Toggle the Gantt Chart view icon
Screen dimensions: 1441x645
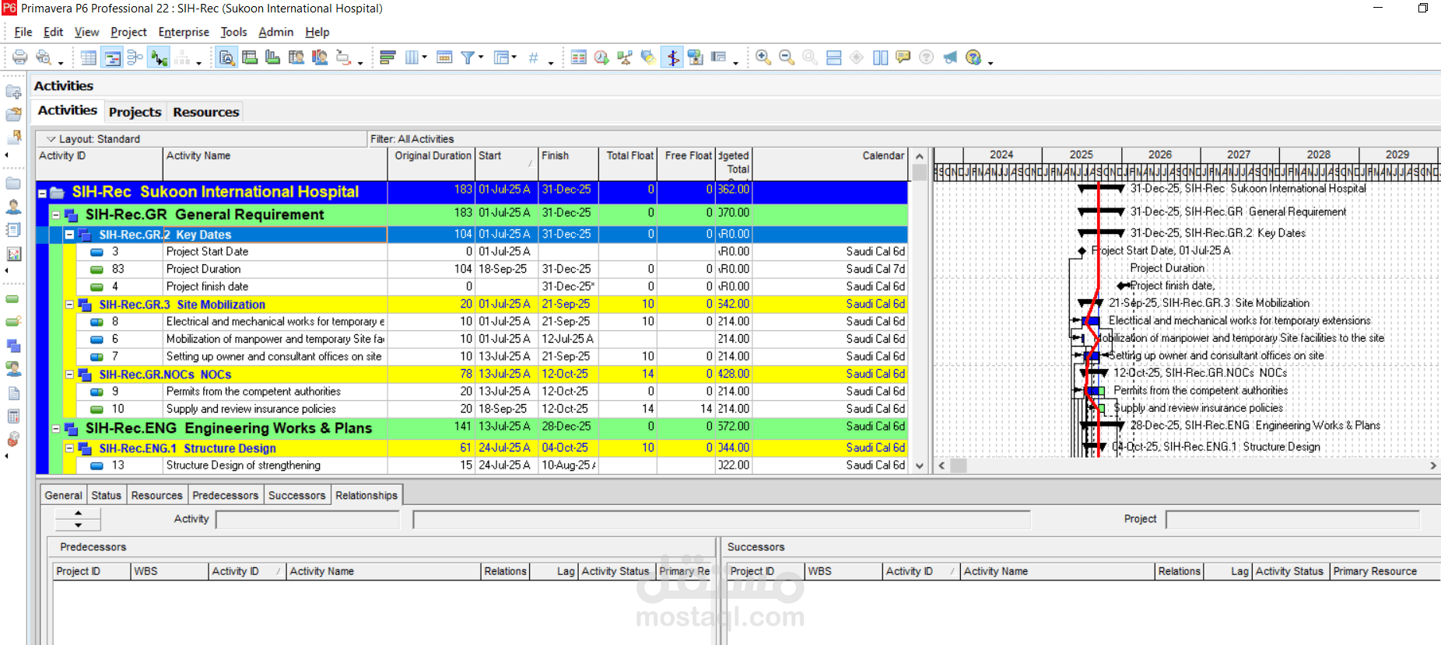tap(112, 58)
